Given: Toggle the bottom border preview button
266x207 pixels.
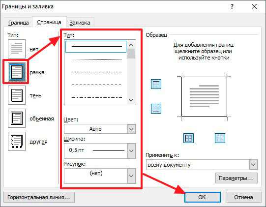Looking at the screenshot, I should click(x=156, y=109).
